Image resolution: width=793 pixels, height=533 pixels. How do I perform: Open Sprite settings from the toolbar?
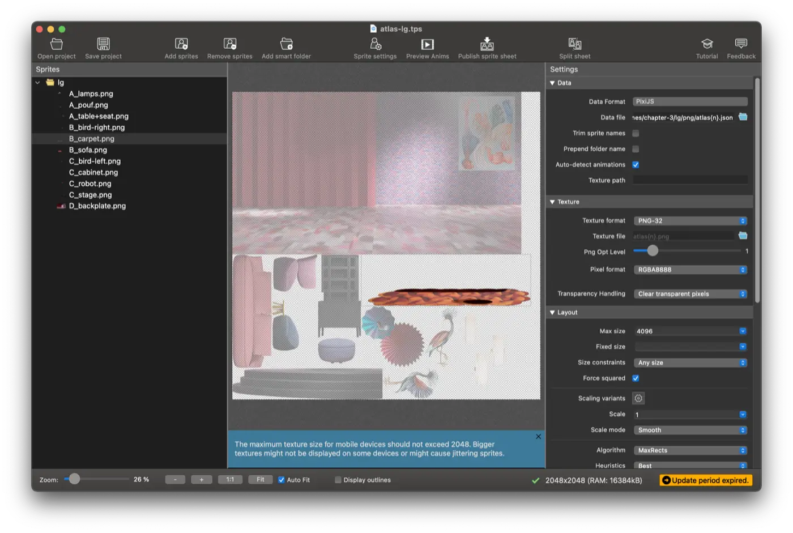point(375,44)
